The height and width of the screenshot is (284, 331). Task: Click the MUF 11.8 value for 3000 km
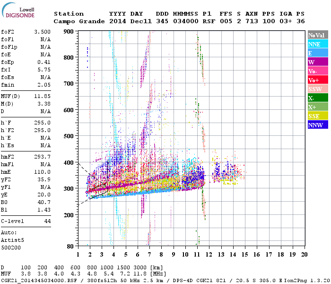tap(140, 274)
